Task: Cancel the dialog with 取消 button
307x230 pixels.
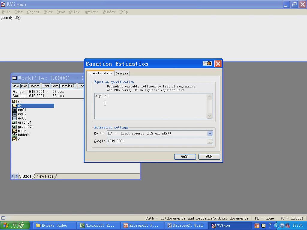Action: [209, 156]
